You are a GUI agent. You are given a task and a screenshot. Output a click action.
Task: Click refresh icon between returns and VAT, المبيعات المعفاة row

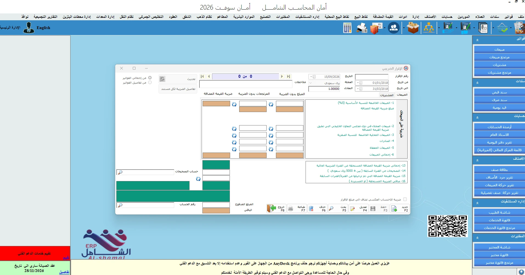click(x=234, y=149)
